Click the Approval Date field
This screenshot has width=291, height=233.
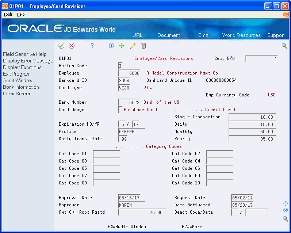[129, 198]
